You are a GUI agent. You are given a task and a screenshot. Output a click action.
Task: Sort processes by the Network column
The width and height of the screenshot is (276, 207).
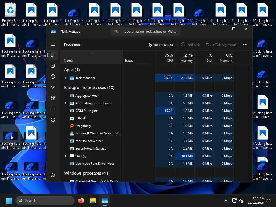tap(224, 57)
